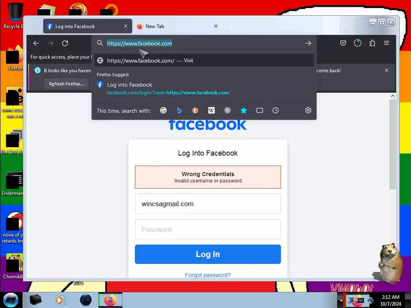Show hidden tray icons arrow

pos(341,300)
